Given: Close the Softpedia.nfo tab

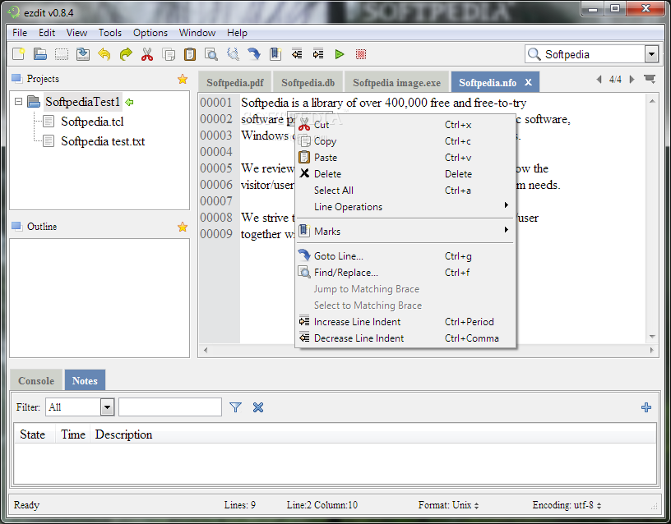Looking at the screenshot, I should (529, 82).
